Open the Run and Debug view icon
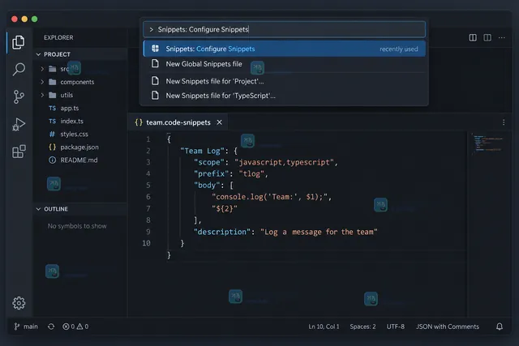519x346 pixels. pos(19,124)
